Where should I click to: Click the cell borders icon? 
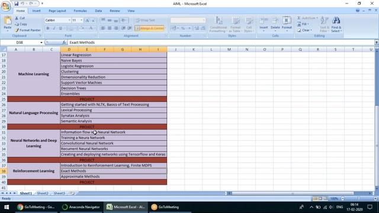point(70,28)
